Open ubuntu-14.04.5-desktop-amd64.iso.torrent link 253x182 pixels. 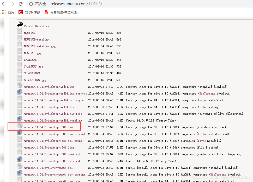[55, 93]
